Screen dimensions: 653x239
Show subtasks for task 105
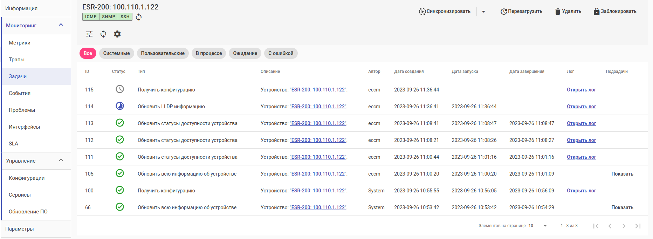point(622,174)
